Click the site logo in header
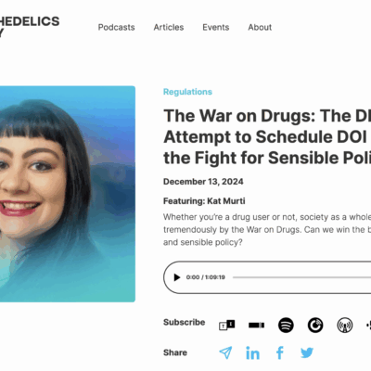Screen dimensions: 371x371 (30, 26)
